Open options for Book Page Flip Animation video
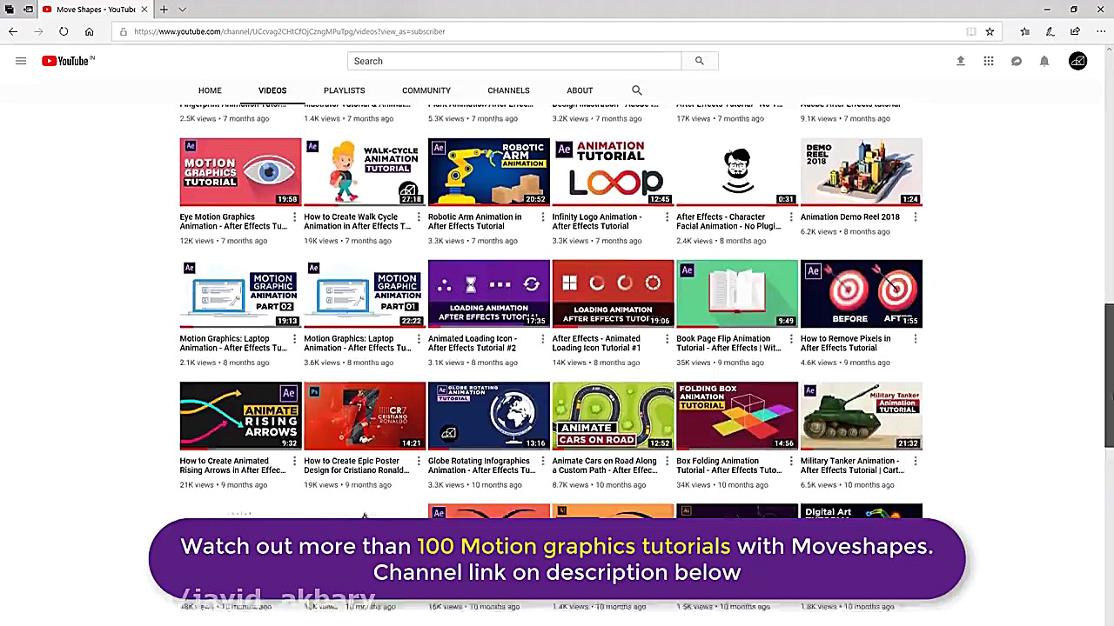This screenshot has height=626, width=1114. click(x=791, y=339)
